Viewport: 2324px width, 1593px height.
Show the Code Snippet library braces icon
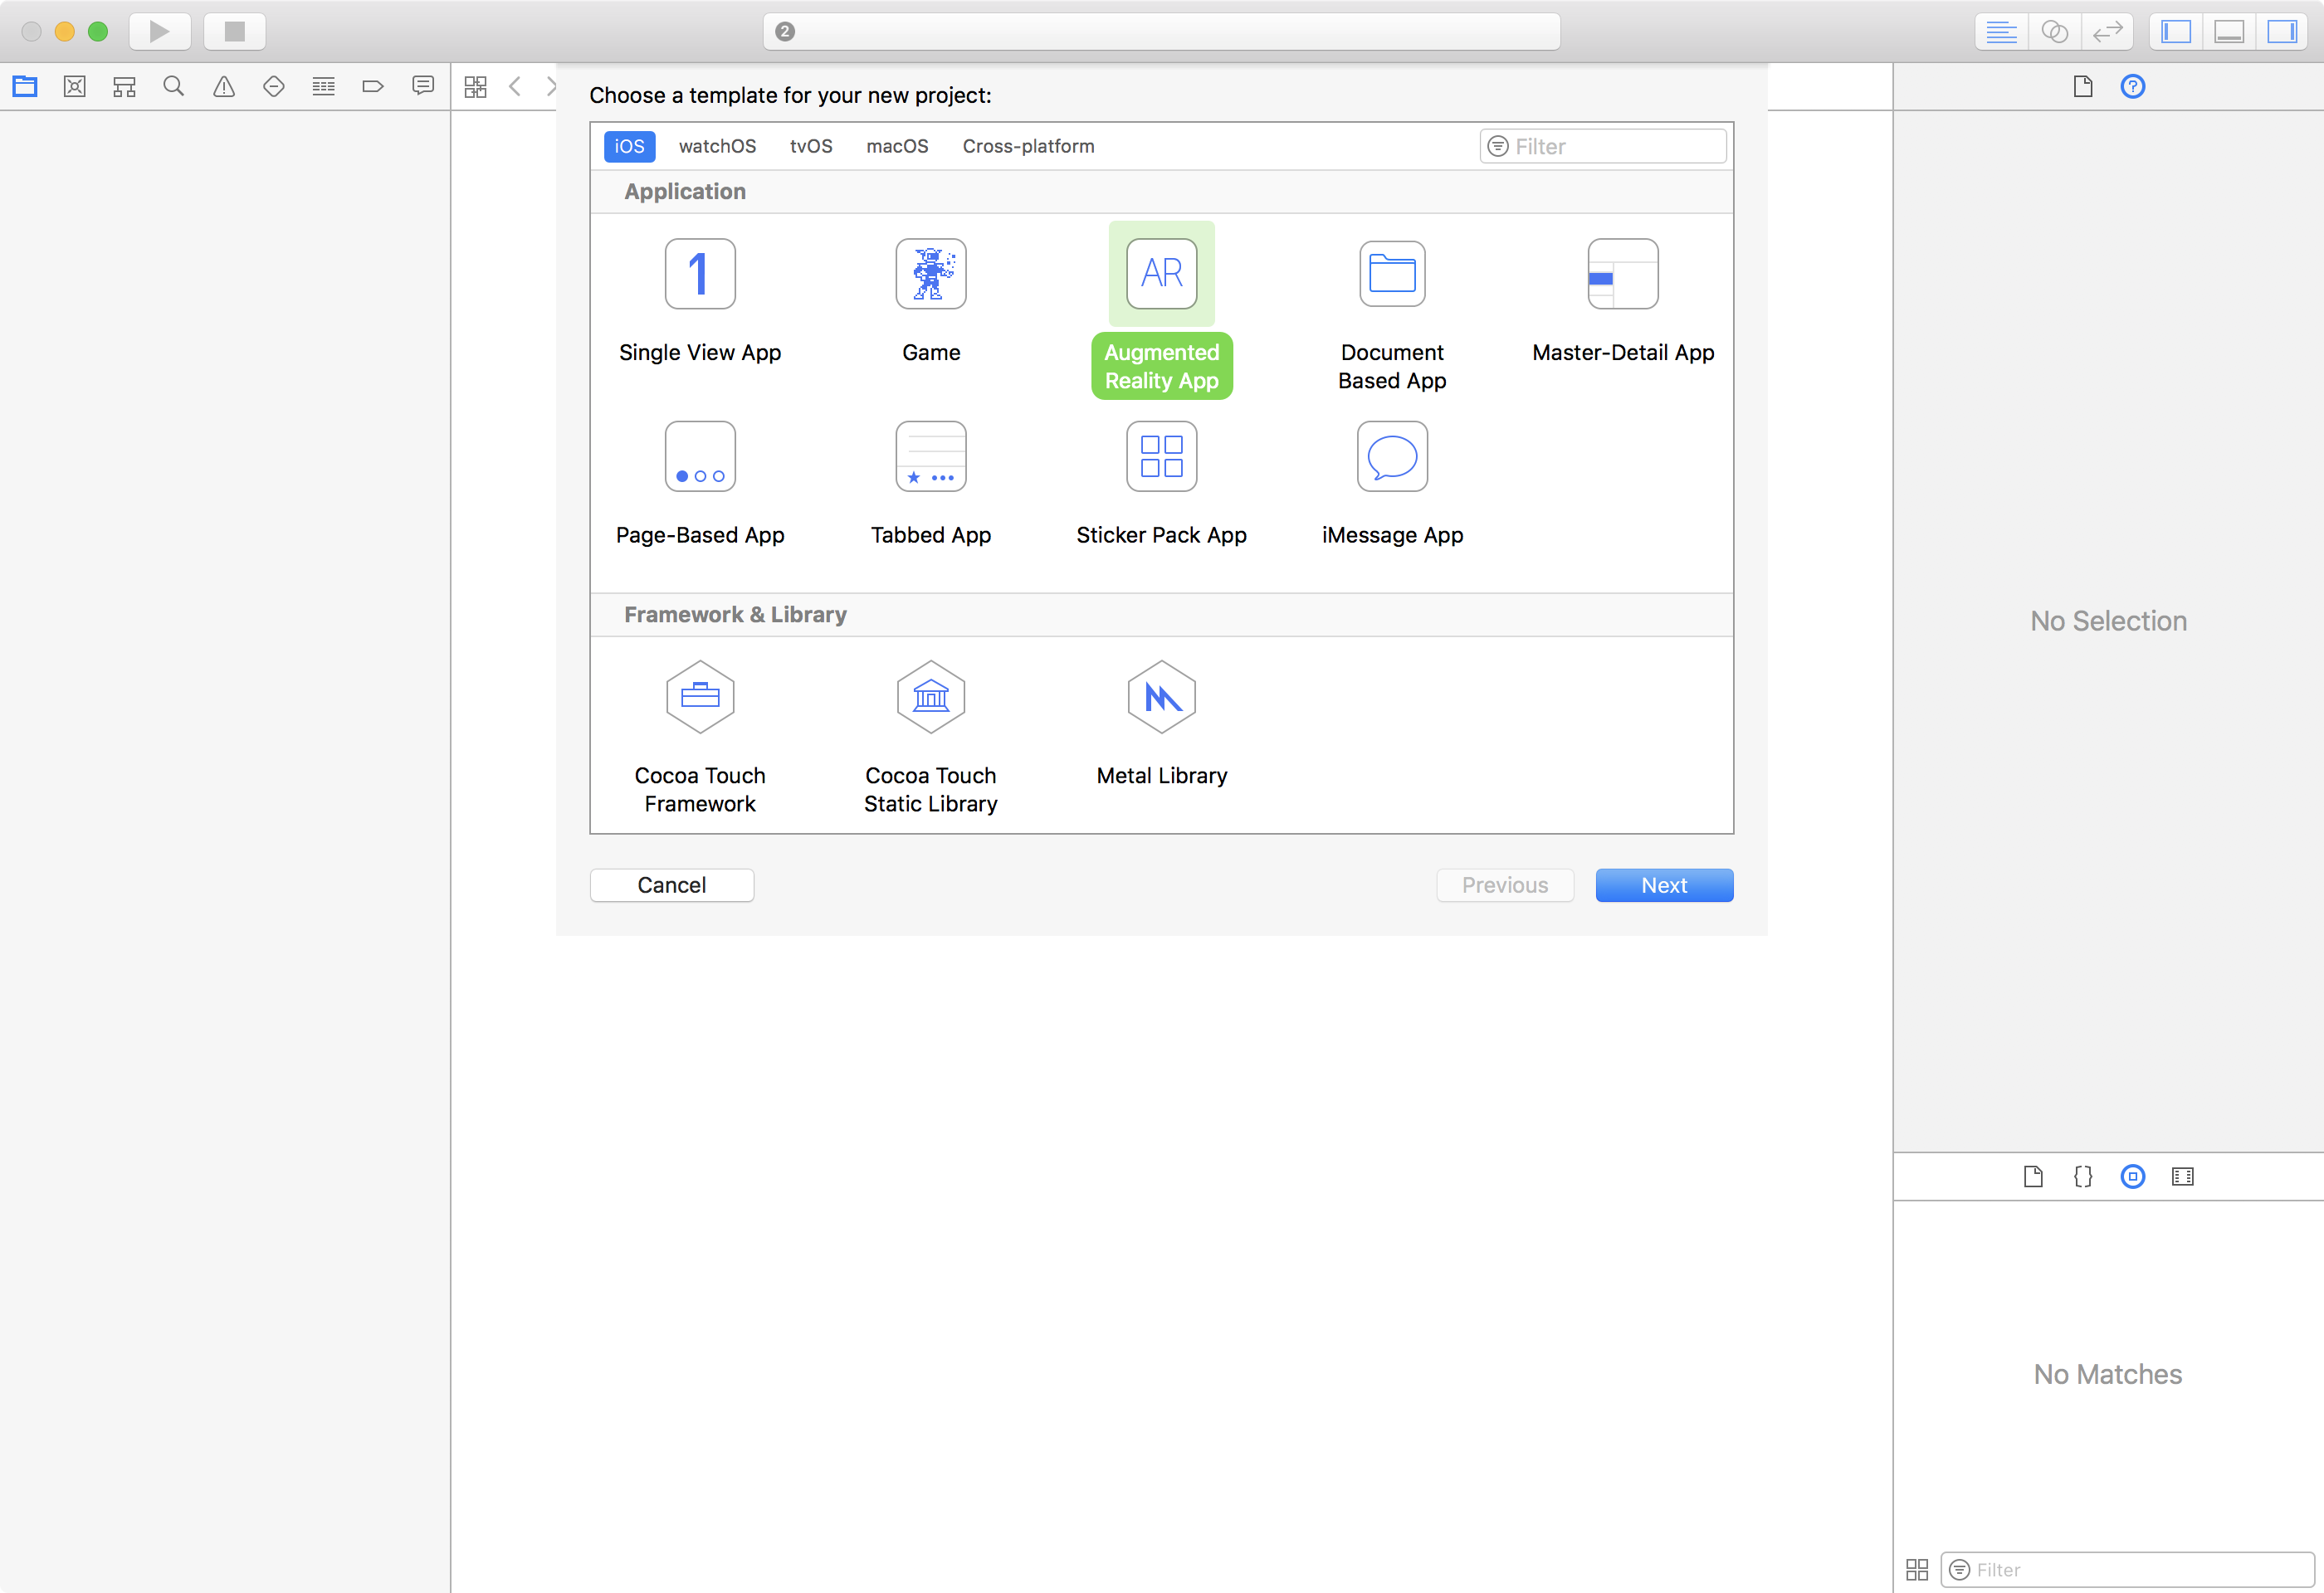[x=2083, y=1176]
